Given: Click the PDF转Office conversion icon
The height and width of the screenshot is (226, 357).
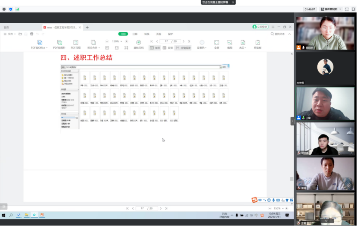Looking at the screenshot, I should point(40,42).
